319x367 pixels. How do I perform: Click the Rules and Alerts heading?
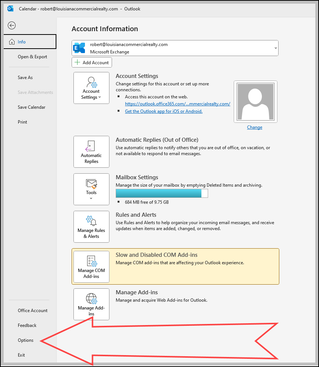click(x=136, y=215)
